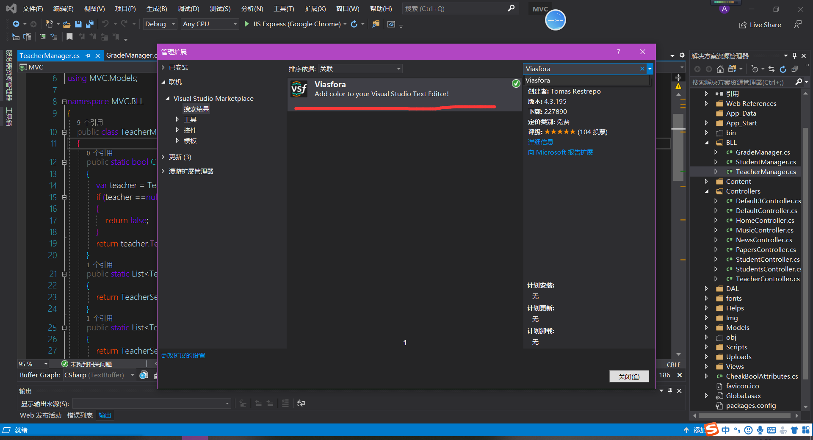Click the Save All toolbar icon
Screen dimensions: 813x440
(x=89, y=24)
